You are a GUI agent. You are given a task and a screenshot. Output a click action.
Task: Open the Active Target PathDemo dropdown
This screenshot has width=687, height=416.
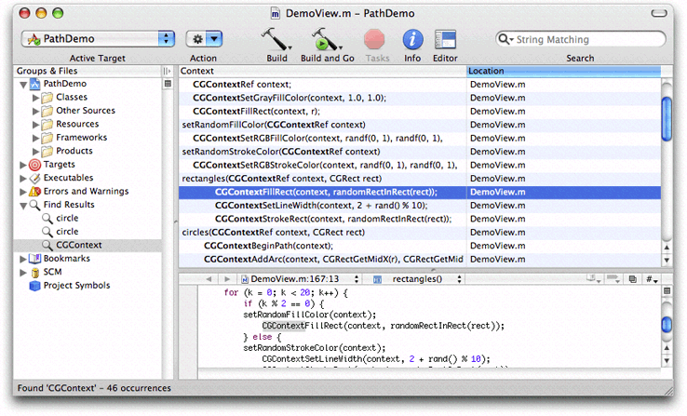[x=98, y=39]
